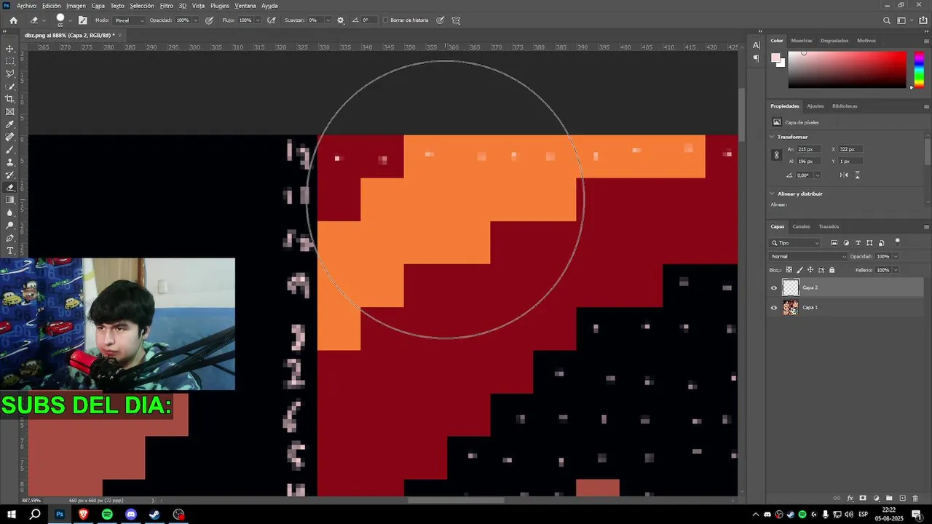Screen dimensions: 932x524
Task: Switch to the Ajustes tab
Action: (815, 106)
